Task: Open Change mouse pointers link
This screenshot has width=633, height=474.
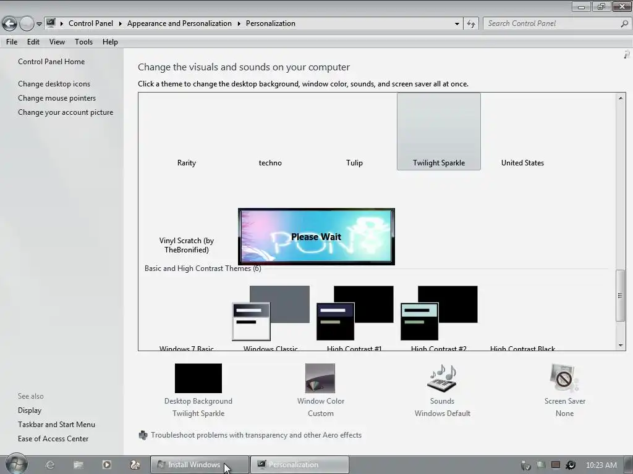Action: [57, 98]
